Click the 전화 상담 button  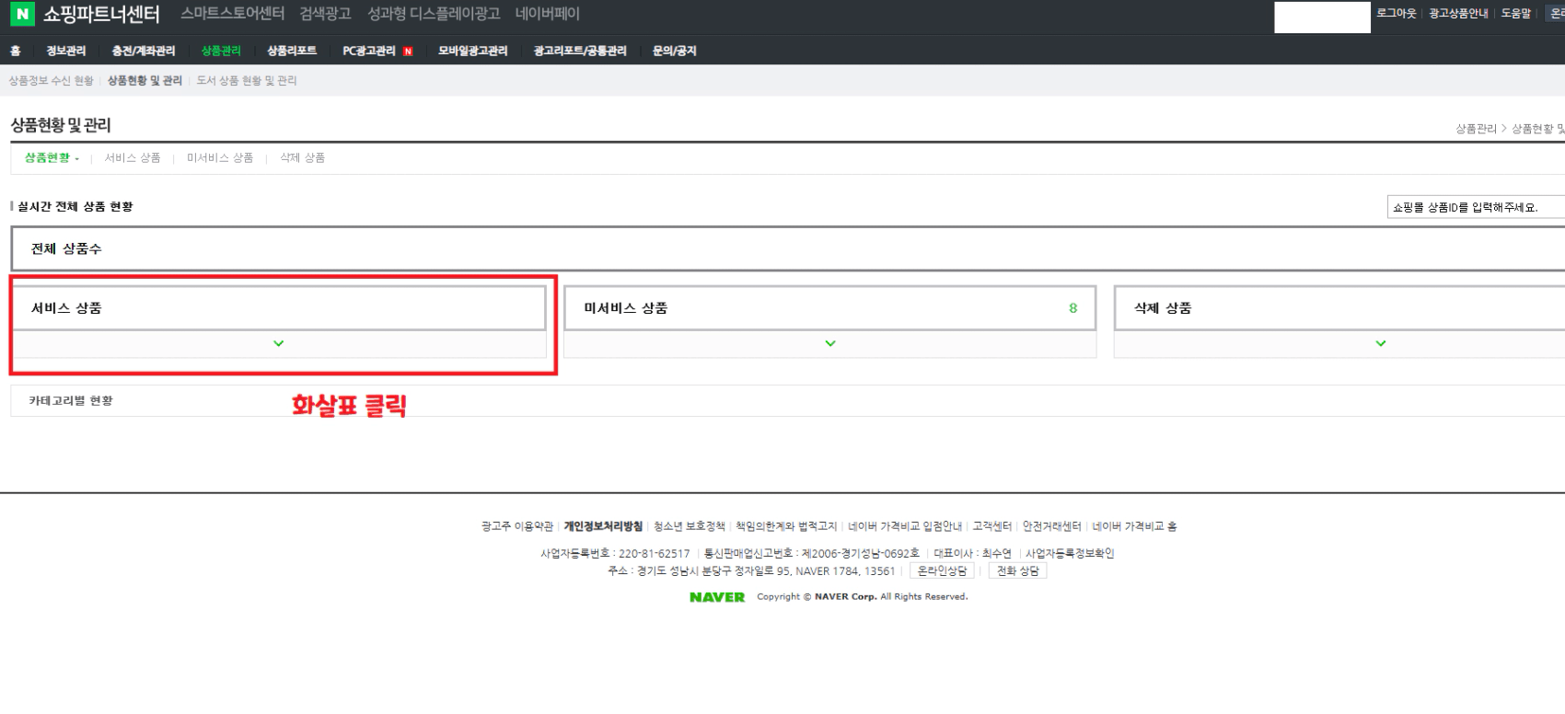coord(1017,571)
